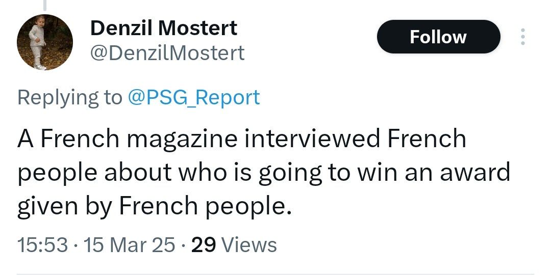View the 29 Views analytics count

tap(234, 244)
